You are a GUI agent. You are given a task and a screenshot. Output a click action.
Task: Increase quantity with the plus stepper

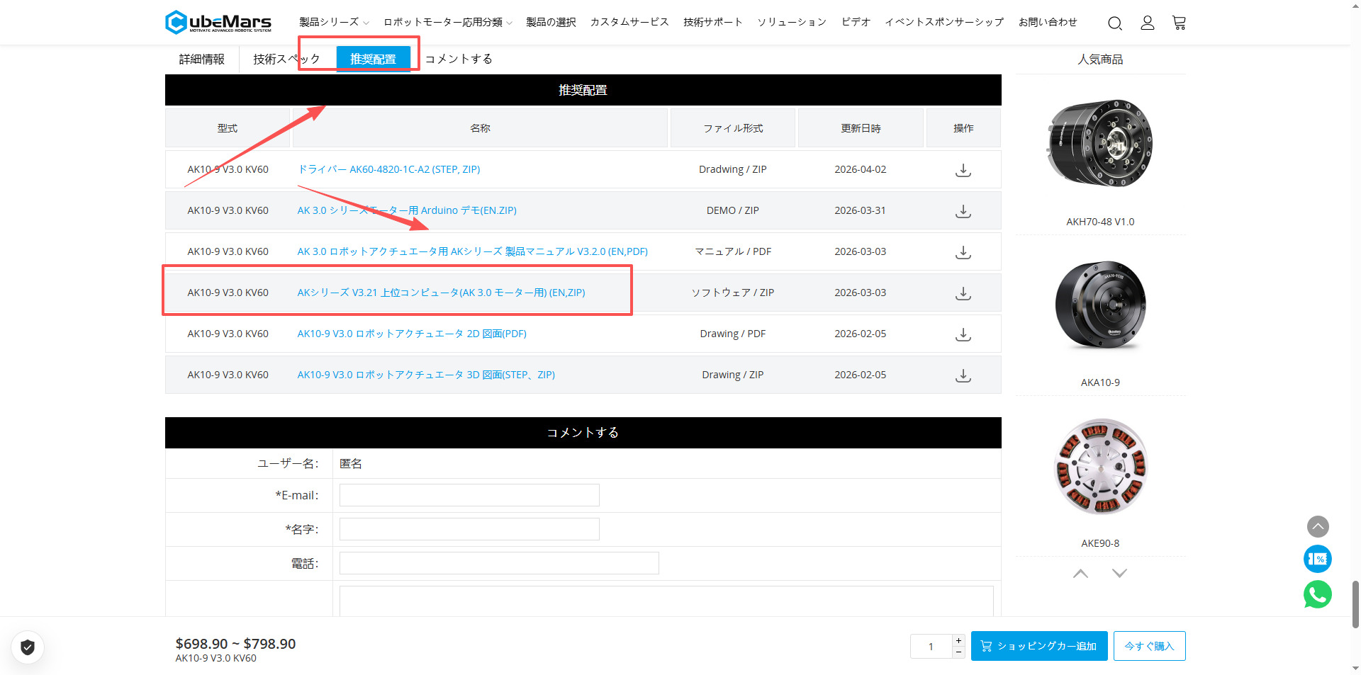point(958,640)
